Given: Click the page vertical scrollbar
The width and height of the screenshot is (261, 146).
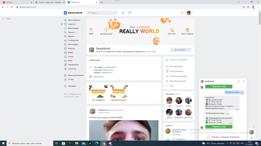Looking at the screenshot, I should click(260, 18).
